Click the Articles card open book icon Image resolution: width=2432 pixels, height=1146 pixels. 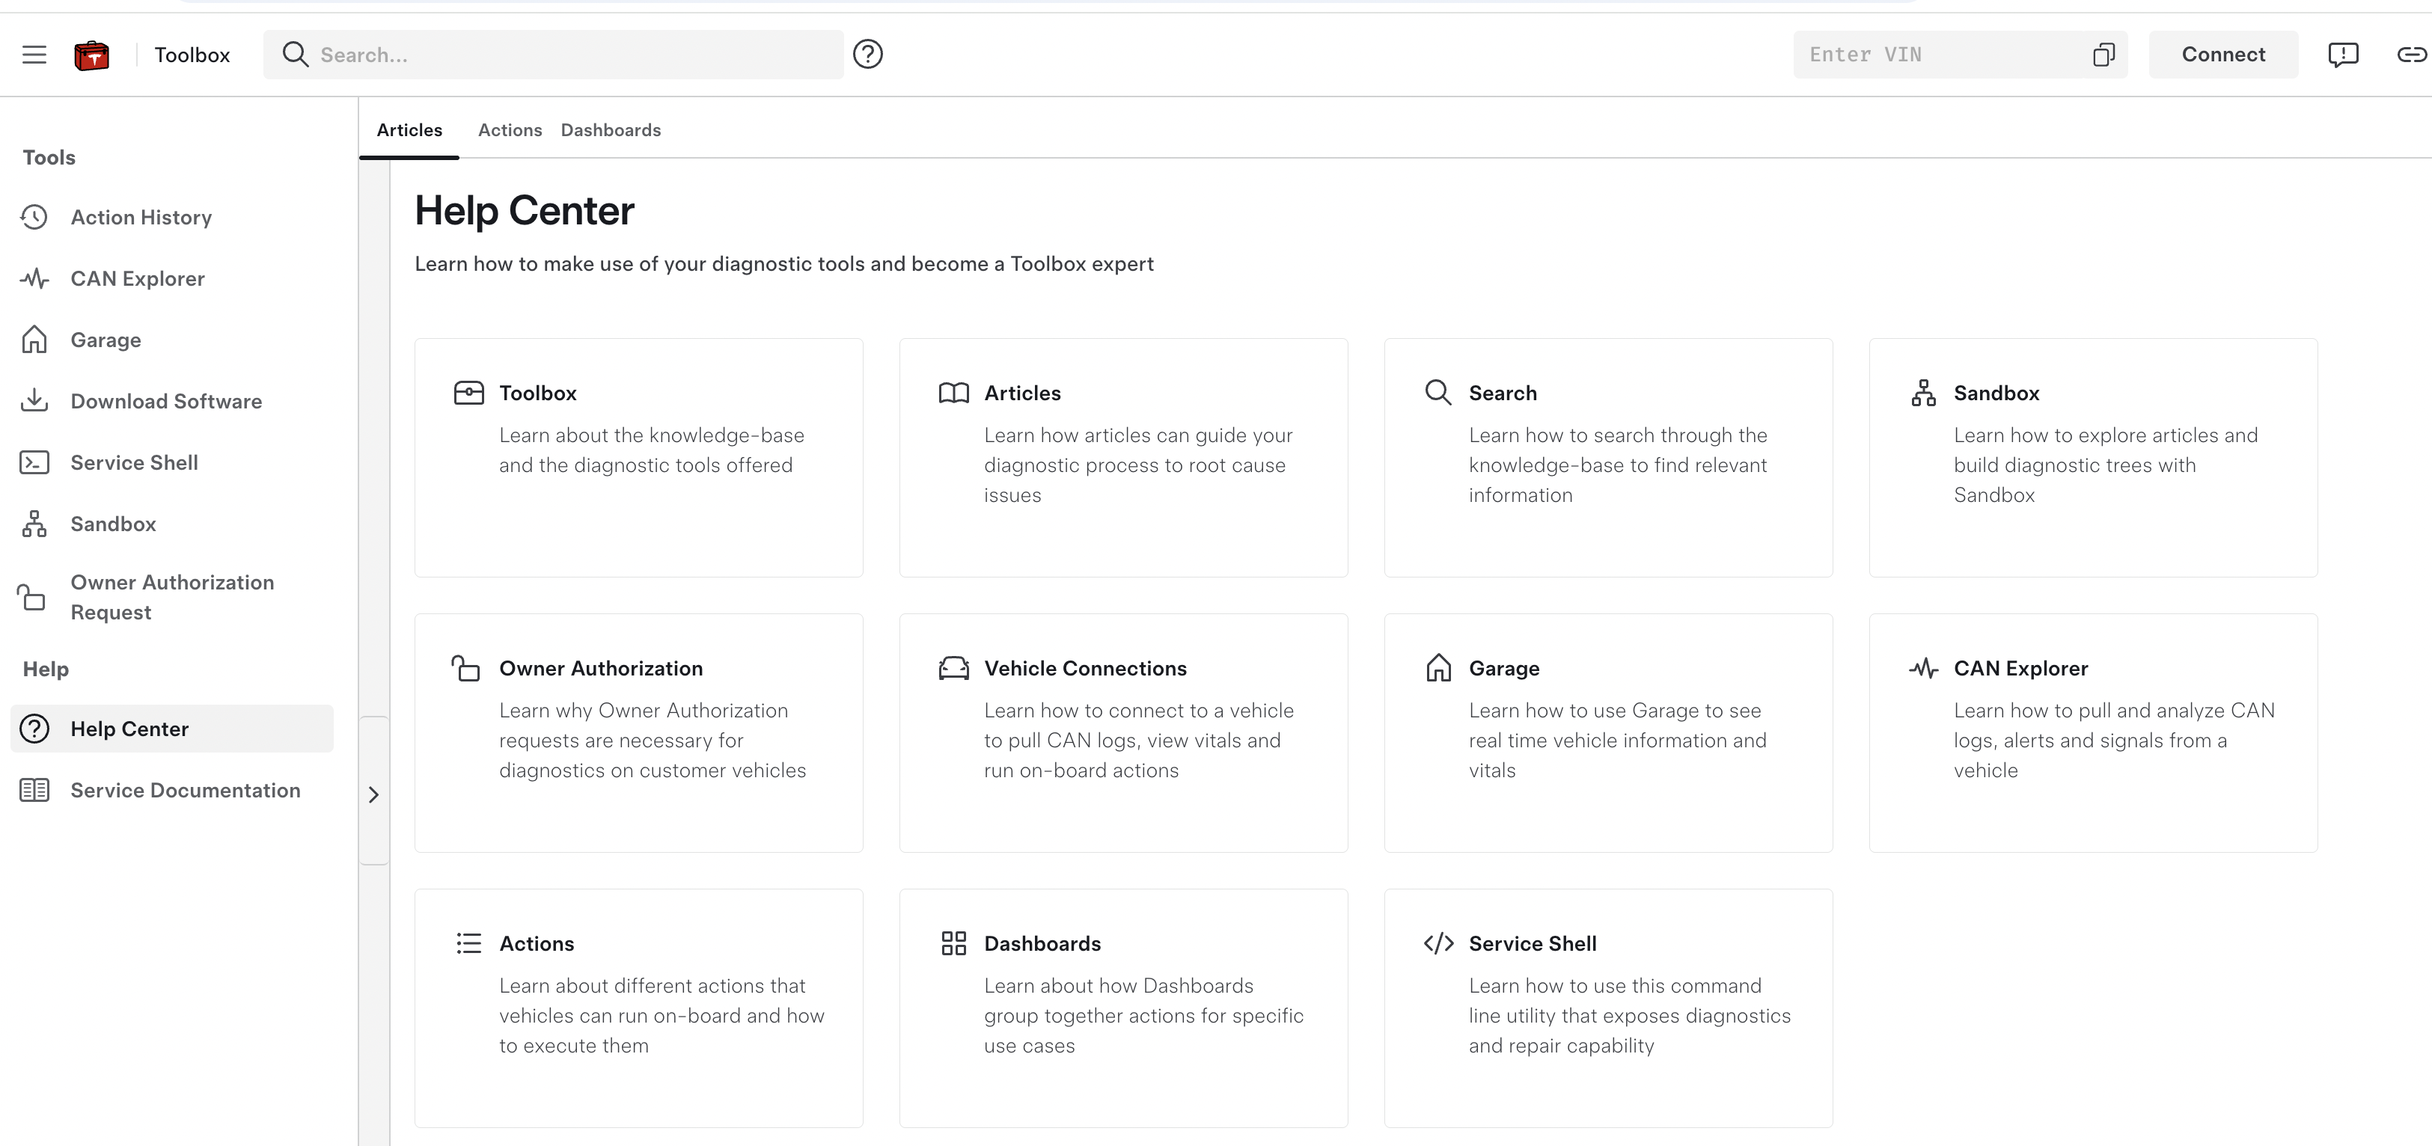[953, 393]
